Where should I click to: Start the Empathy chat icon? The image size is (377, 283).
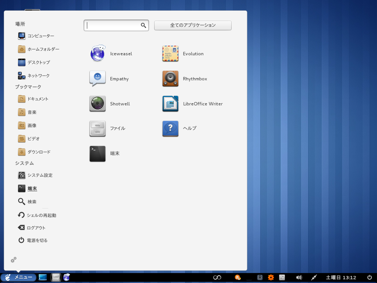pyautogui.click(x=97, y=78)
